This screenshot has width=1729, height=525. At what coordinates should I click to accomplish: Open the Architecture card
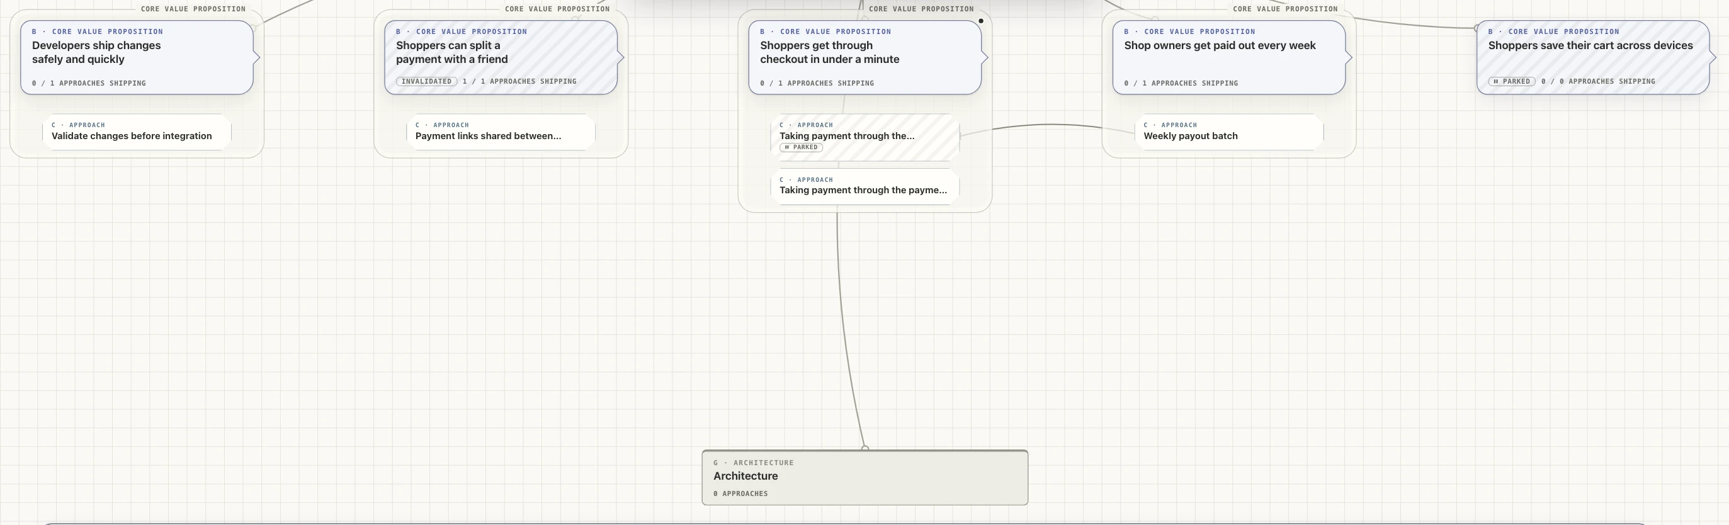pyautogui.click(x=864, y=477)
